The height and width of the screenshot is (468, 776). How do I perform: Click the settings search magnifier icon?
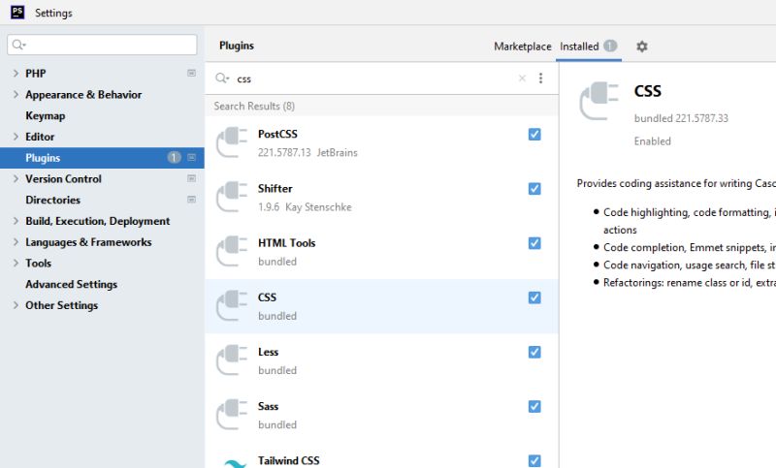click(x=18, y=45)
